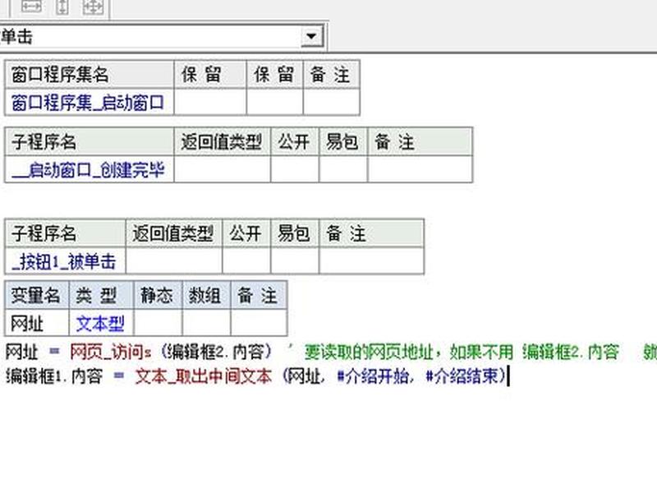Screen dimensions: 657x493
Task: Click the return type cell of _按钮1_被单击
Action: (174, 261)
